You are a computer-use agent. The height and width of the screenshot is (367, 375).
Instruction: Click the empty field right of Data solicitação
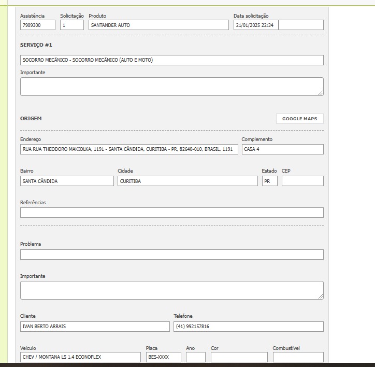(x=301, y=25)
